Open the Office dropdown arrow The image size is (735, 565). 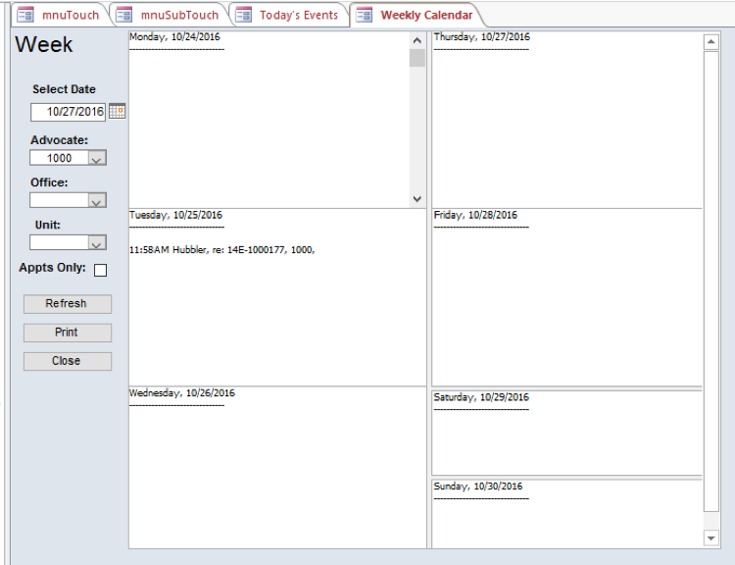97,200
